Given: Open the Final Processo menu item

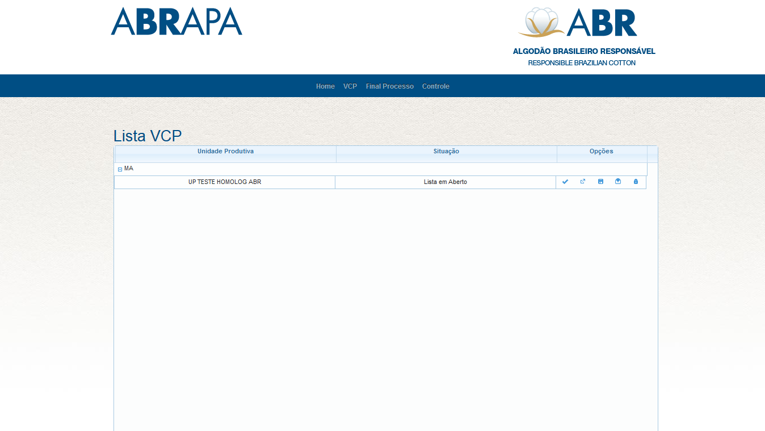Looking at the screenshot, I should click(390, 86).
